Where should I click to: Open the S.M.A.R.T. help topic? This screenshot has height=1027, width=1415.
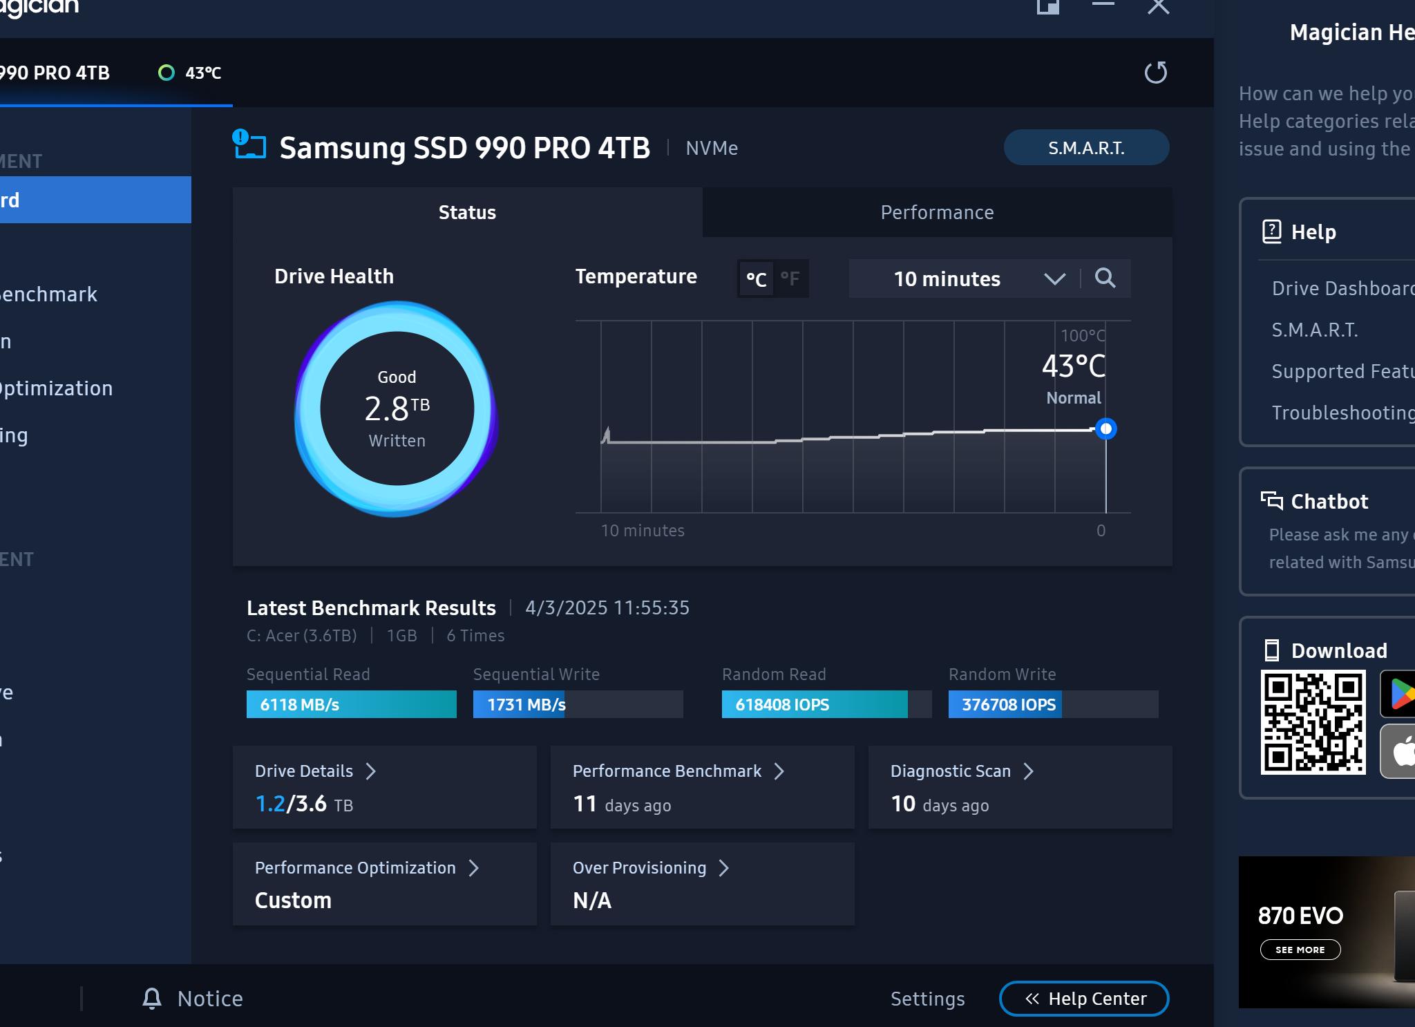point(1315,330)
